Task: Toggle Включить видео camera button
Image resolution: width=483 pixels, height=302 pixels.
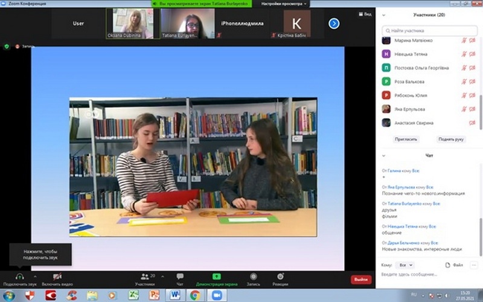Action: coord(57,277)
